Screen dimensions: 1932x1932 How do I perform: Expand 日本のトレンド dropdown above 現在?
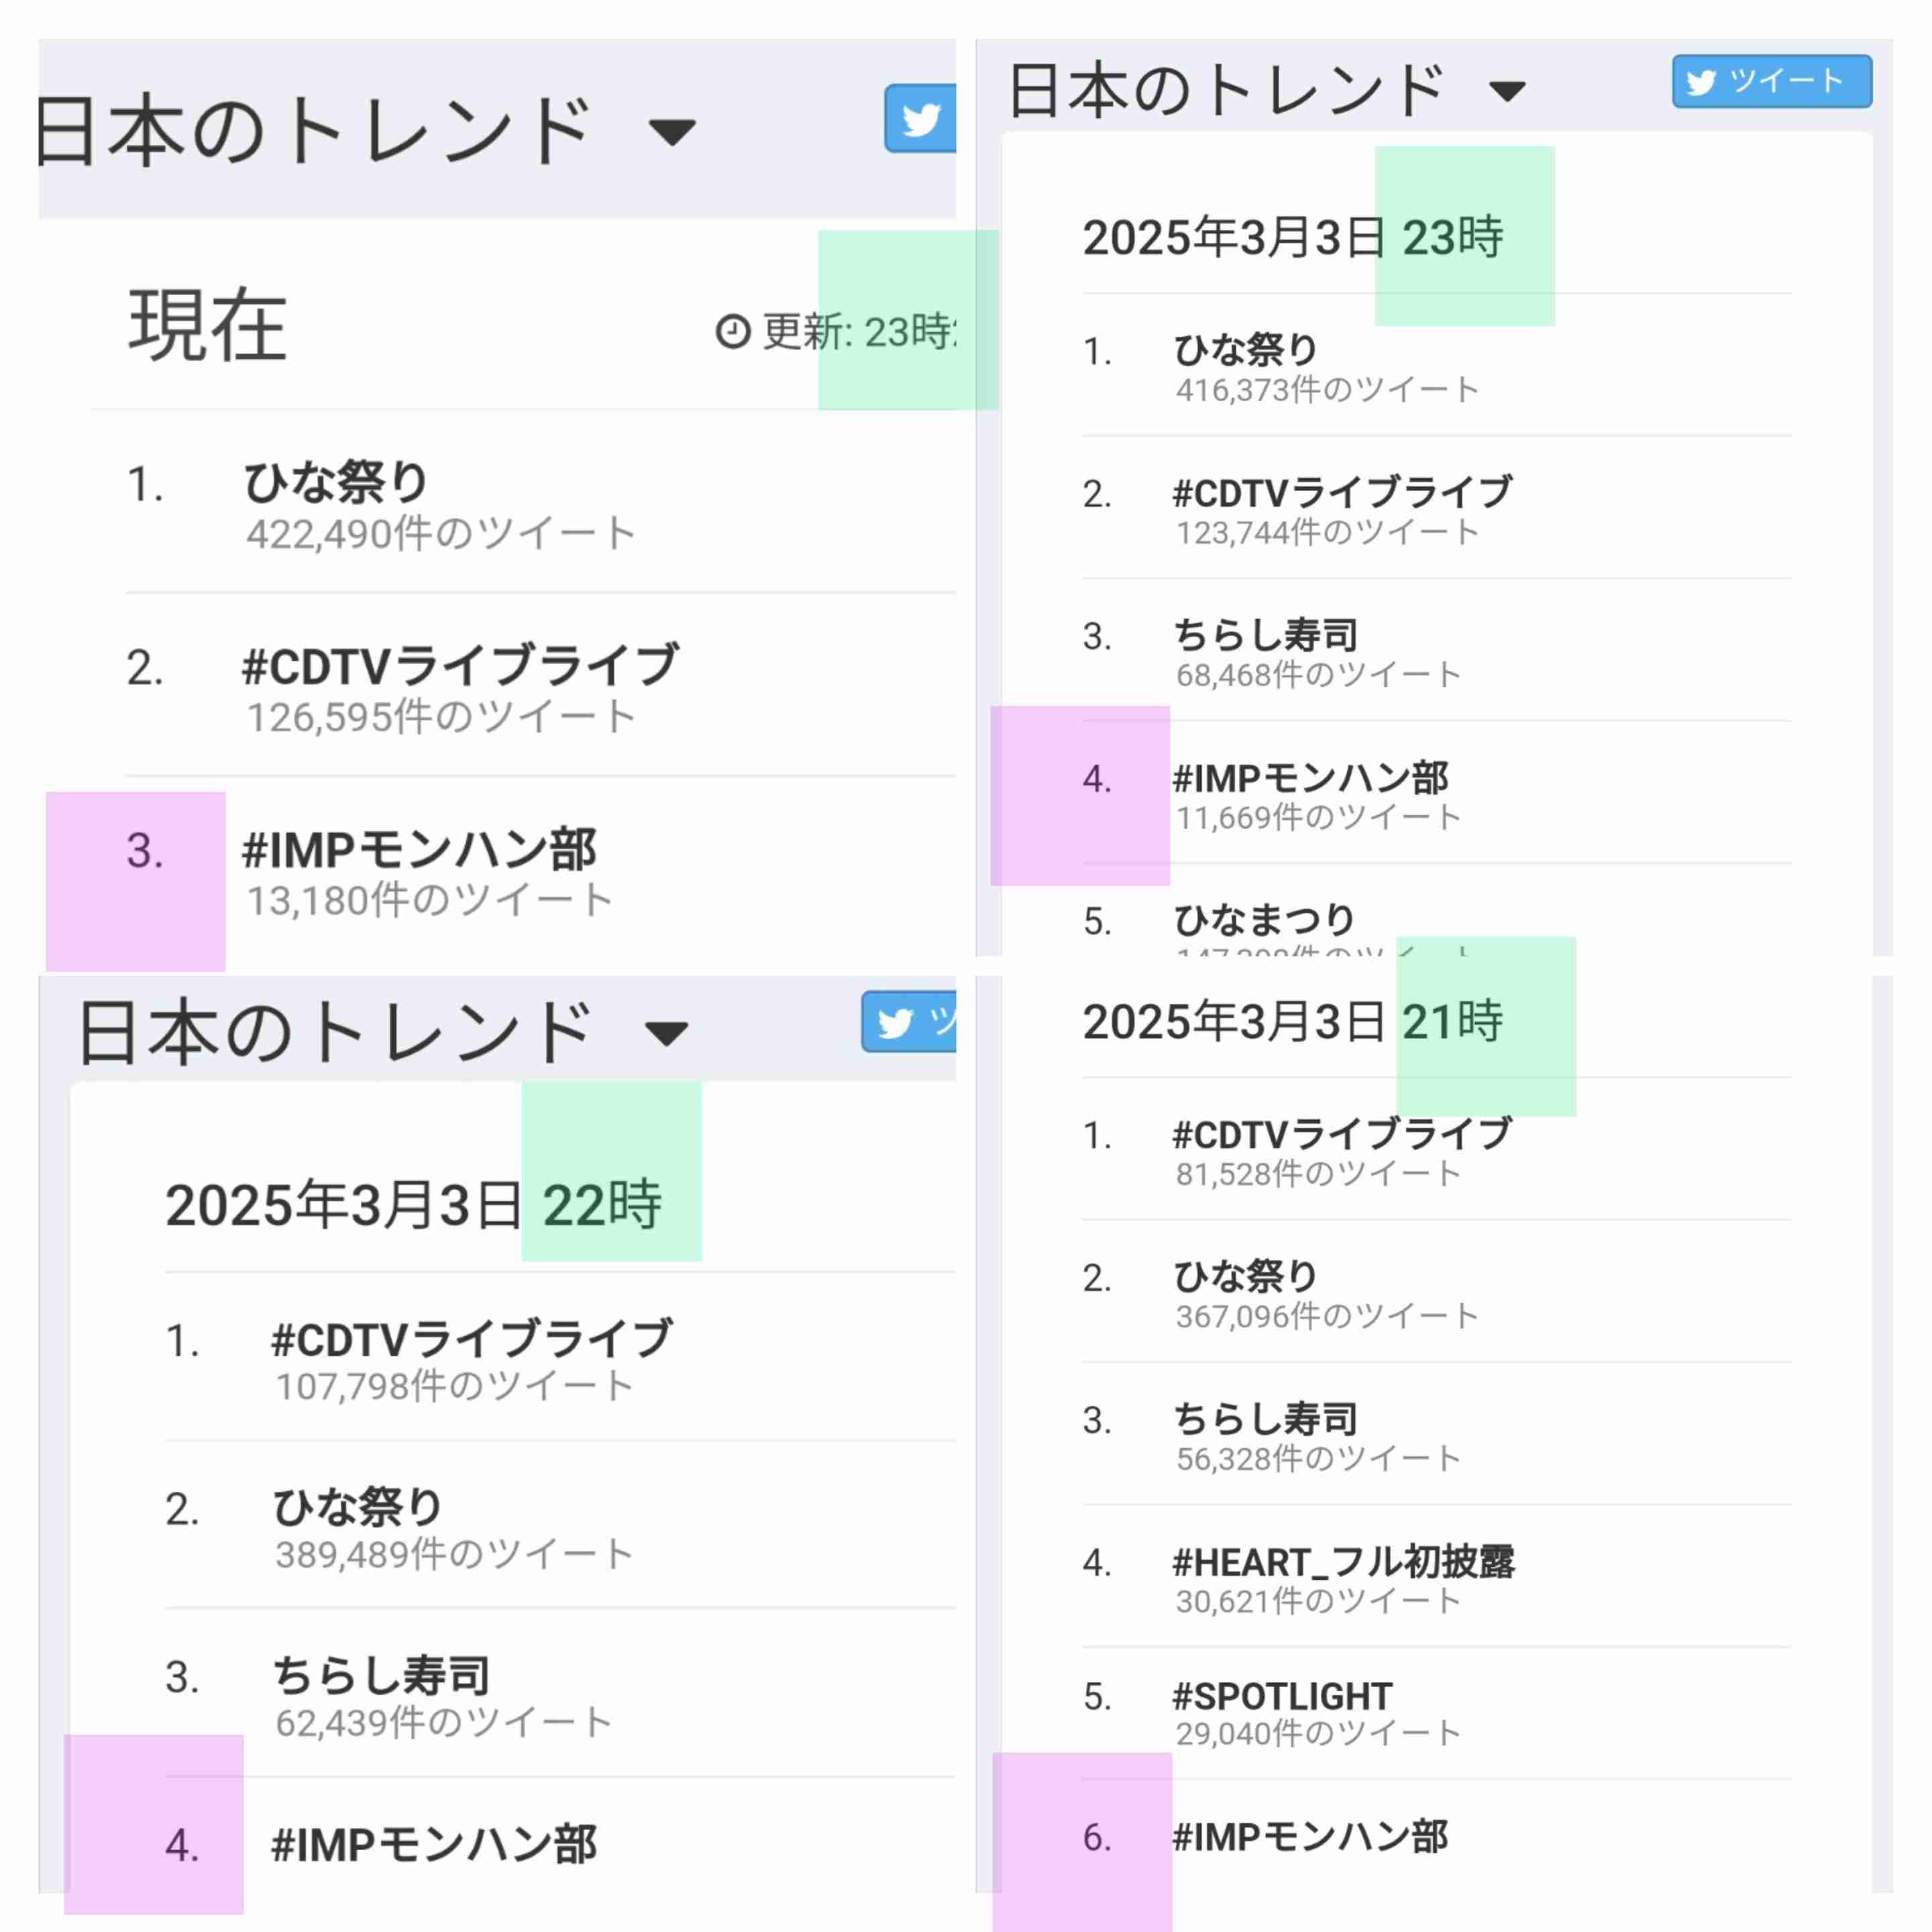(671, 131)
